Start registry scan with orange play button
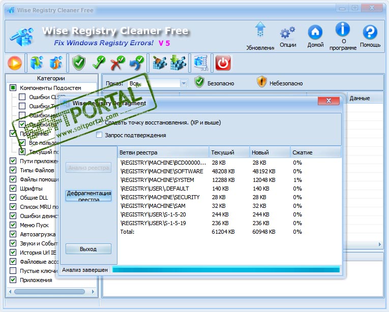The width and height of the screenshot is (389, 312). (x=15, y=63)
